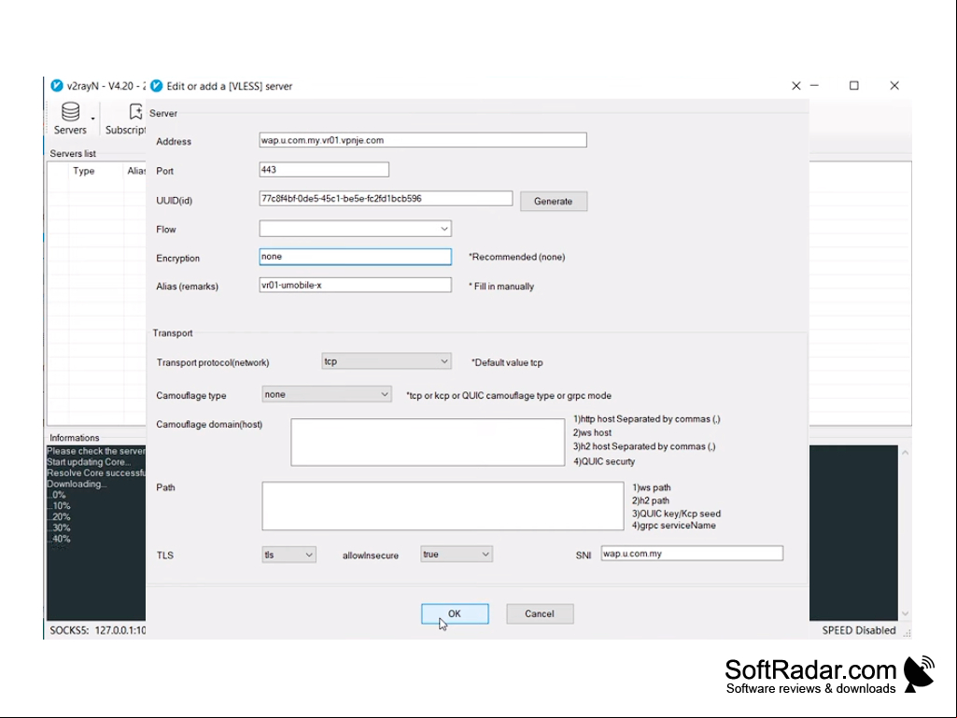Click the "4)QUIC security" hint text

[604, 461]
